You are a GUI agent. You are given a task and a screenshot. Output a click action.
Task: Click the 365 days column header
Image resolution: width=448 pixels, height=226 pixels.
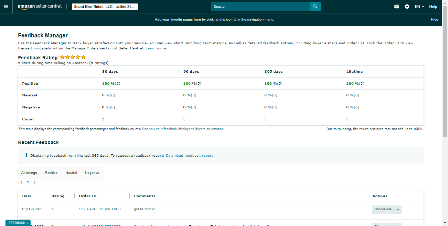tap(274, 72)
